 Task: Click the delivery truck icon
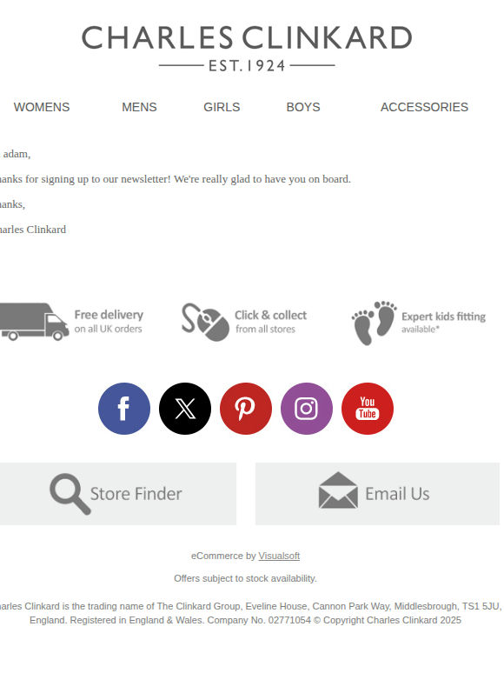click(x=34, y=322)
